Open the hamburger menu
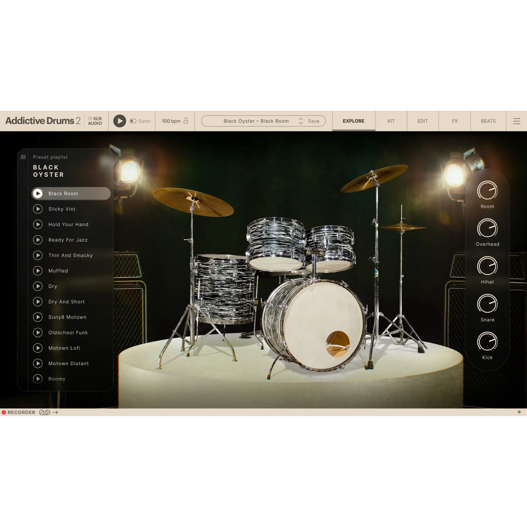This screenshot has height=527, width=527. coord(517,121)
